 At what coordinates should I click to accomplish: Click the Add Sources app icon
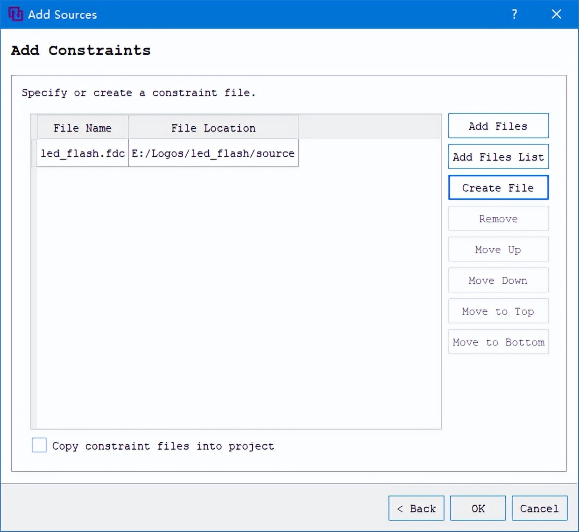pyautogui.click(x=15, y=14)
